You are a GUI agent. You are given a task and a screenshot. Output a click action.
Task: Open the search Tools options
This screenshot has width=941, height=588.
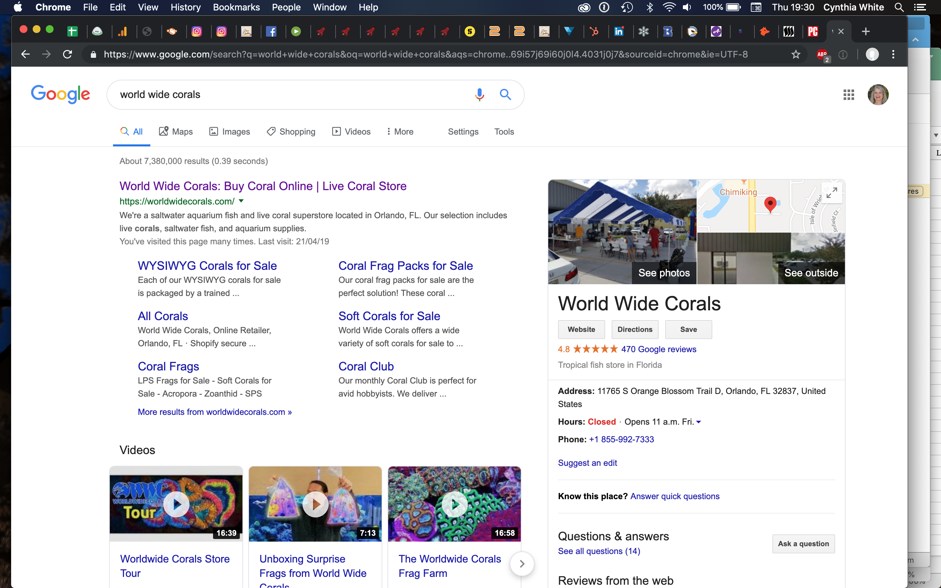(504, 131)
